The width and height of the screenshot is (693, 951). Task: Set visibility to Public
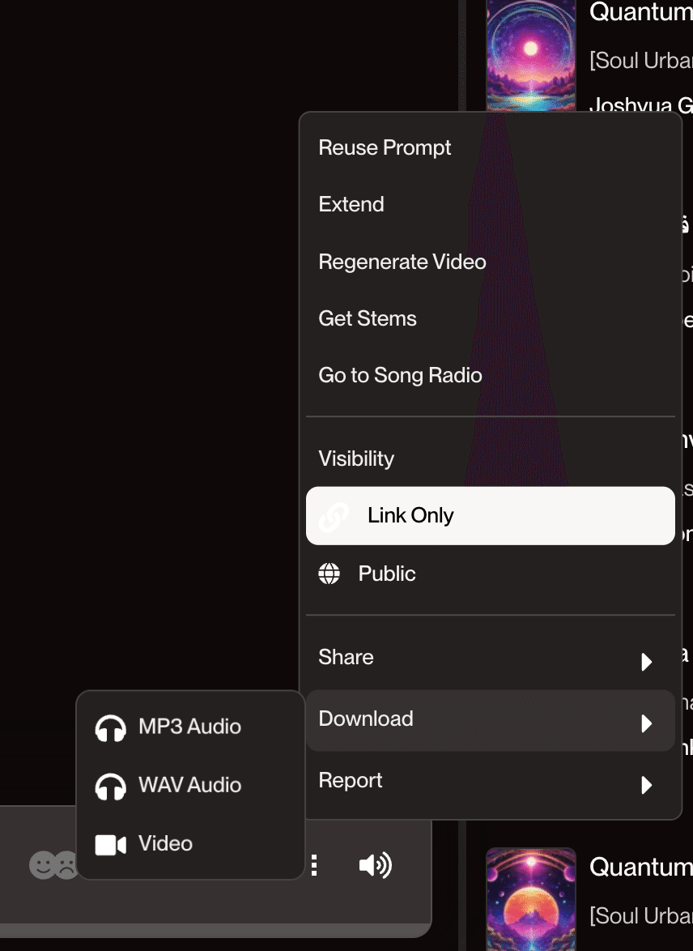tap(490, 574)
